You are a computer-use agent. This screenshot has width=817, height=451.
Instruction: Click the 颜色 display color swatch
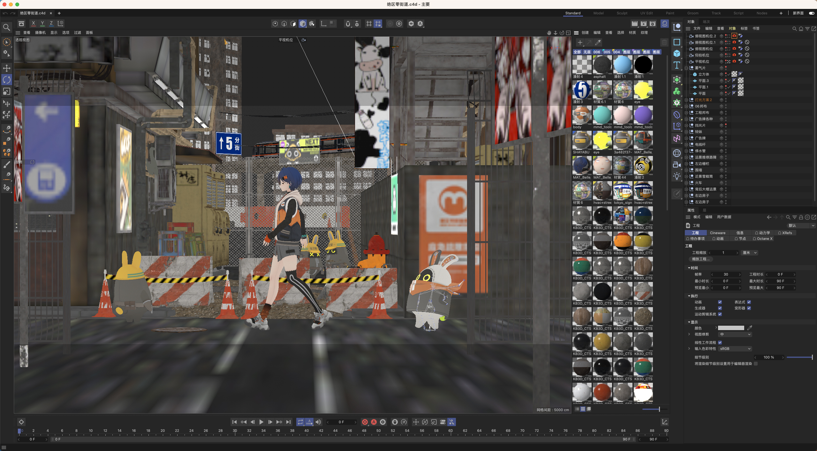coord(731,328)
